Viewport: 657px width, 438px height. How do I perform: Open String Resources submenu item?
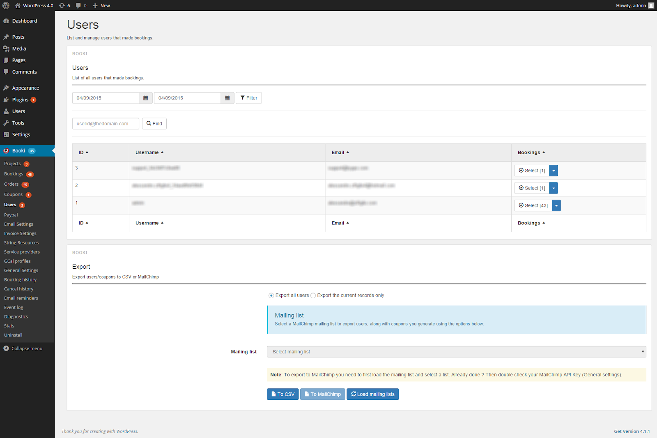point(21,243)
